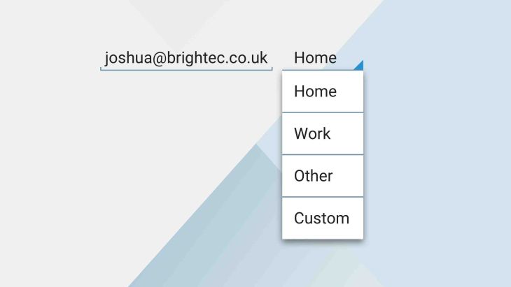Image resolution: width=511 pixels, height=287 pixels.
Task: Select the Custom option
Action: pos(322,218)
